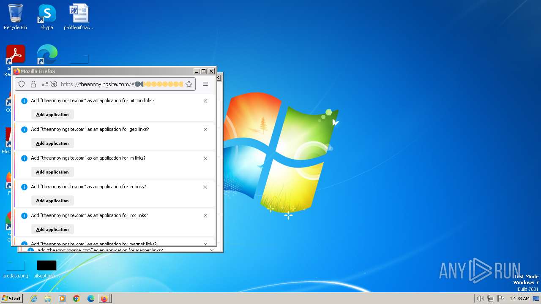Click Firefox taskbar button
541x304 pixels.
105,299
